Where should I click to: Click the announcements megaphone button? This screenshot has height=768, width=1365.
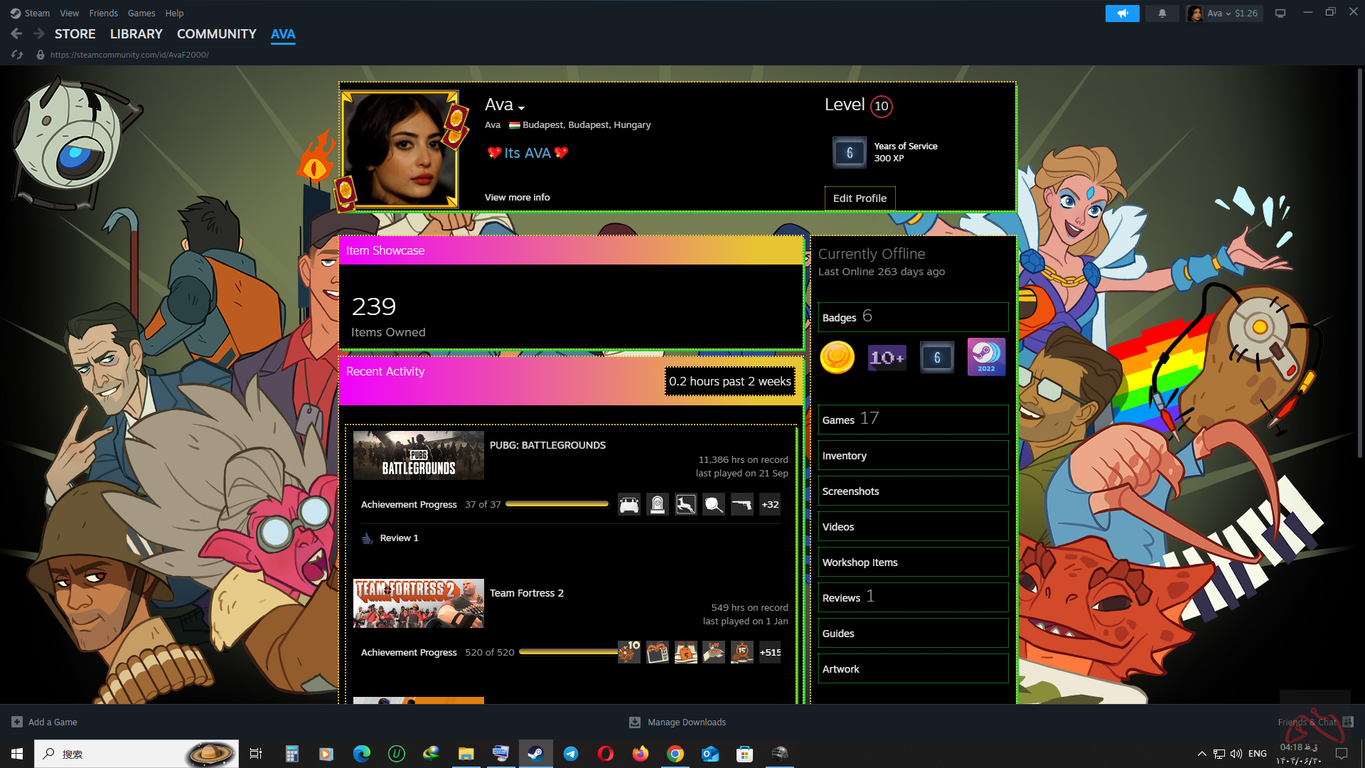[x=1122, y=14]
